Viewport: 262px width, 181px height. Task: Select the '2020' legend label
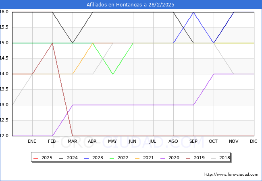[x=174, y=158]
